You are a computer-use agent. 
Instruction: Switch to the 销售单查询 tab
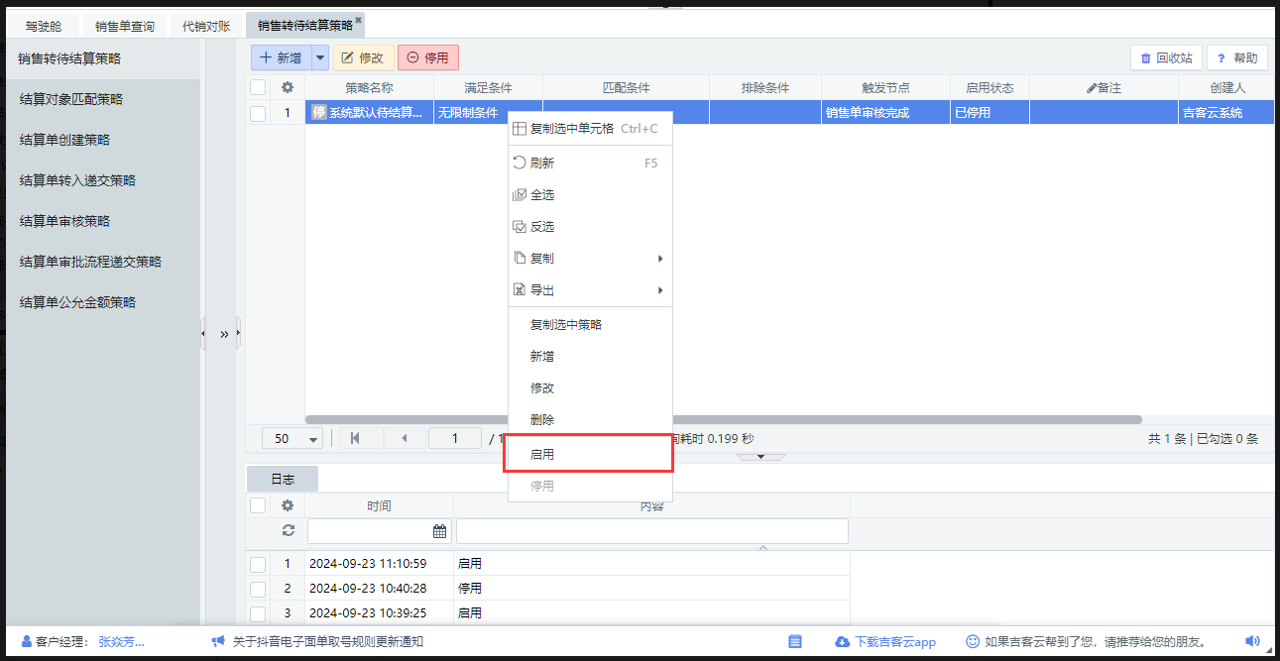coord(125,26)
